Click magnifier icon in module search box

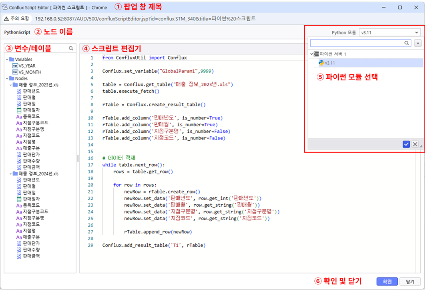click(407, 43)
